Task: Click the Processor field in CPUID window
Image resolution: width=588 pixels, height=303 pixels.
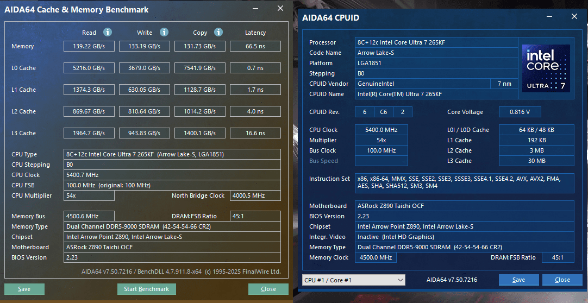Action: click(436, 42)
